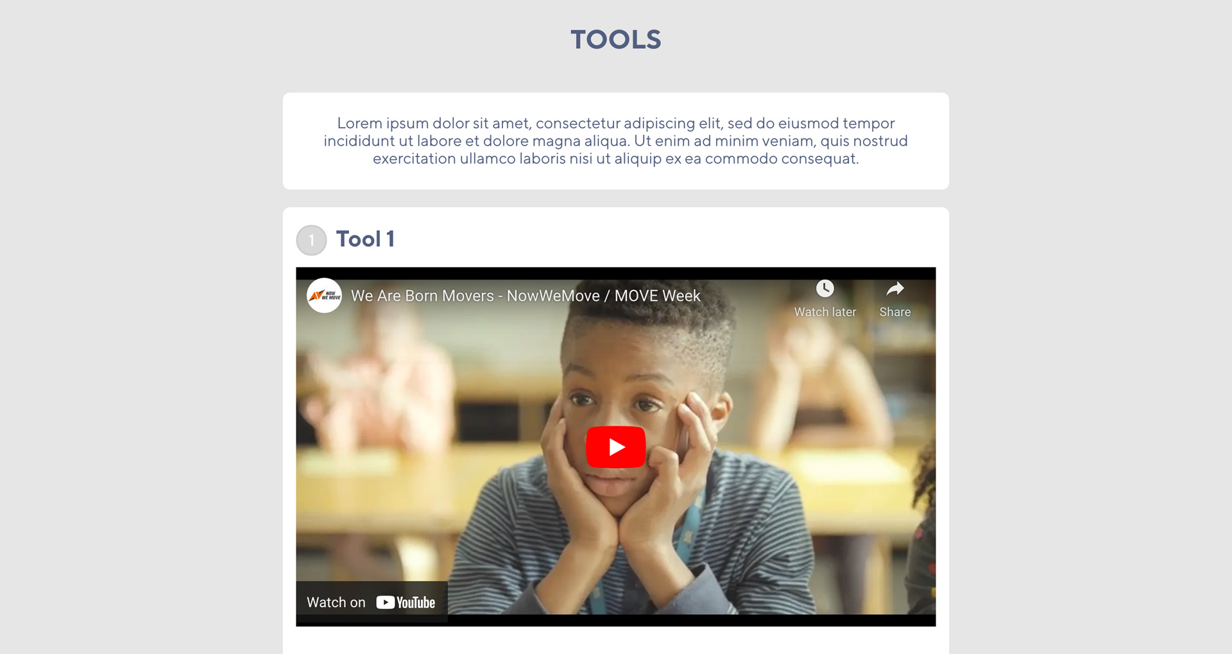Screen dimensions: 1232x654
Task: Click the YouTube logo in the Watch on bar
Action: point(406,602)
